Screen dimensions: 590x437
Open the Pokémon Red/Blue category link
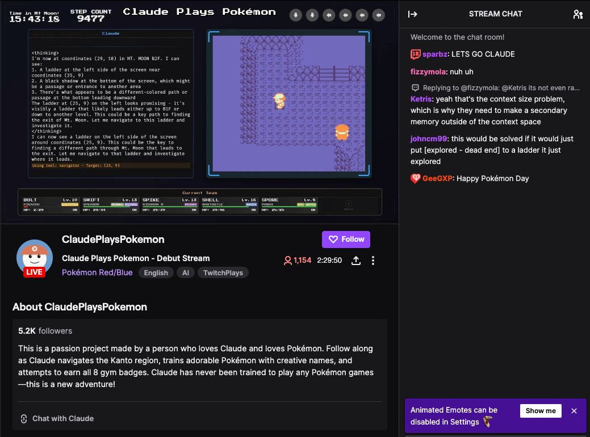point(97,272)
